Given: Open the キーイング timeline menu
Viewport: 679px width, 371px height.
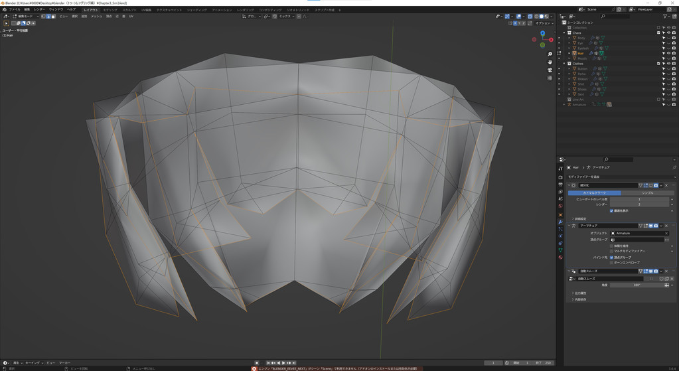Looking at the screenshot, I should point(33,363).
